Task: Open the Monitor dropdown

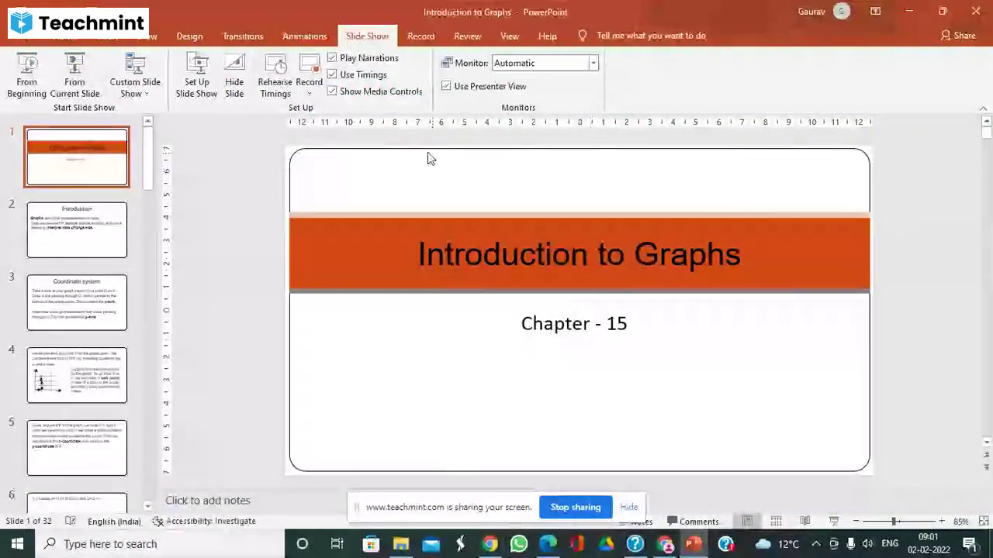Action: coord(593,63)
